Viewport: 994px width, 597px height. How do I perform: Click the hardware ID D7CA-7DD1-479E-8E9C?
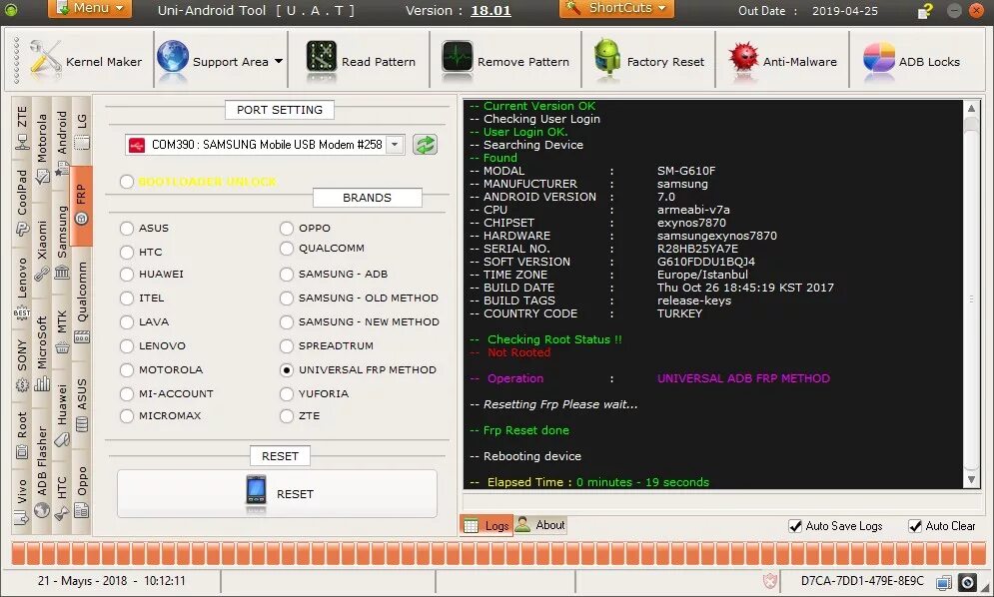click(x=862, y=581)
